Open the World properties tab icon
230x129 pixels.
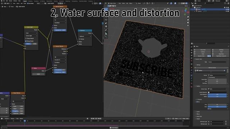(192, 61)
